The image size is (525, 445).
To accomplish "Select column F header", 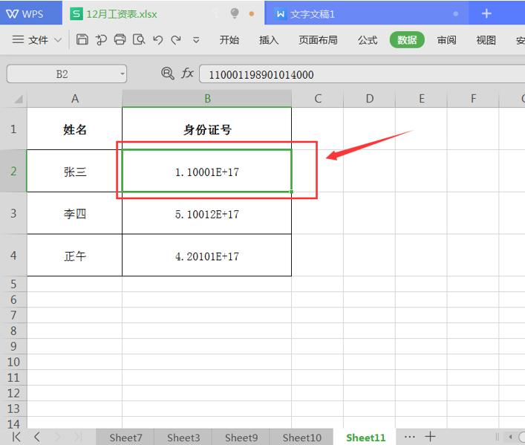I will pos(473,99).
